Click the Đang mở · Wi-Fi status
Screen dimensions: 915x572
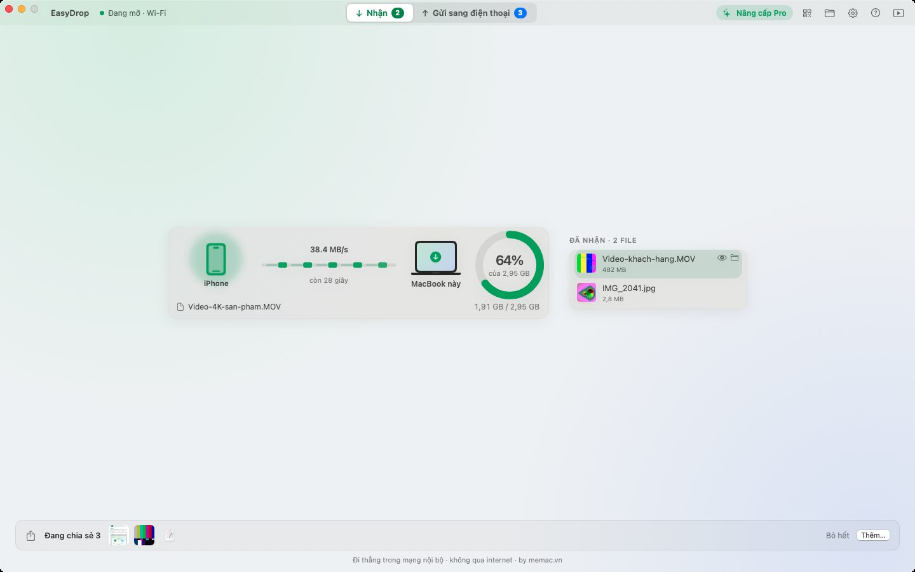click(133, 13)
